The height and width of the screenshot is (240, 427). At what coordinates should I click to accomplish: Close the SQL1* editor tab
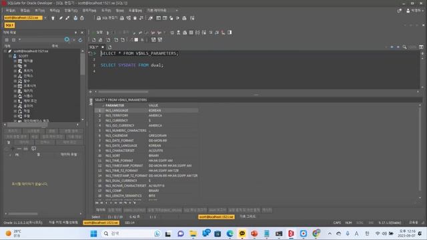pyautogui.click(x=103, y=47)
